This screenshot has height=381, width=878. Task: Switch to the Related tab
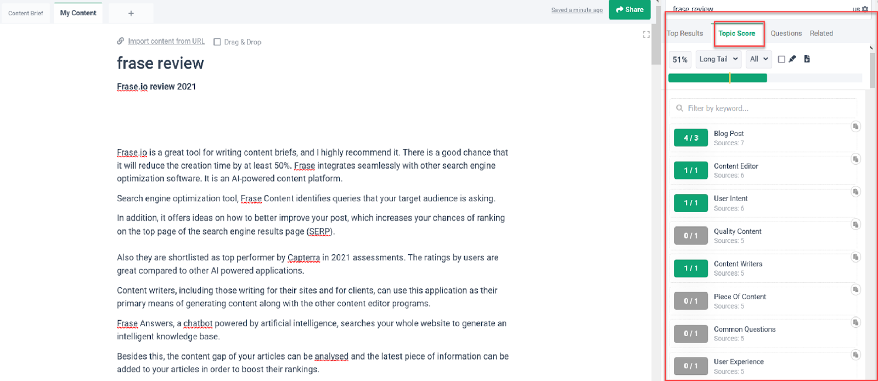pyautogui.click(x=821, y=33)
